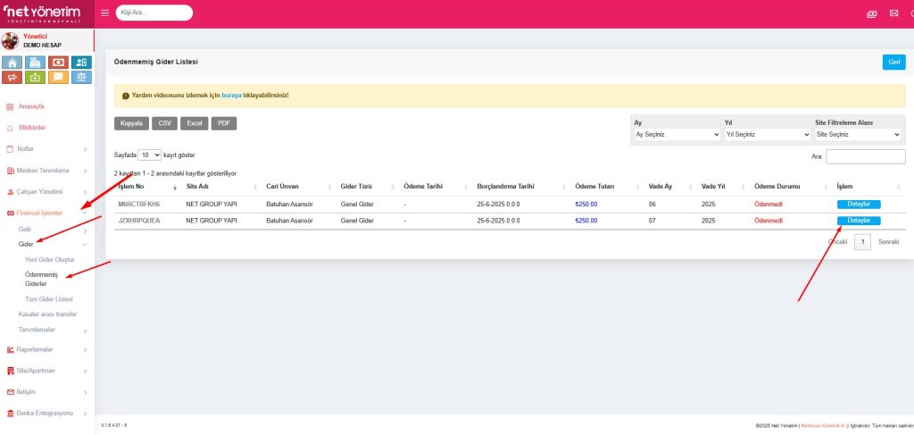Click Detaylar for record JZXHRPQUEA
This screenshot has width=914, height=435.
[858, 220]
